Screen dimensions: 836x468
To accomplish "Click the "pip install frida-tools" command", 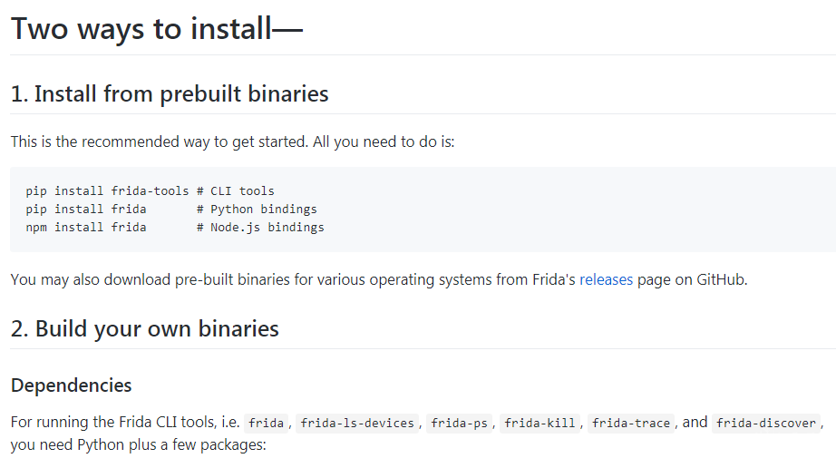I will pos(107,191).
